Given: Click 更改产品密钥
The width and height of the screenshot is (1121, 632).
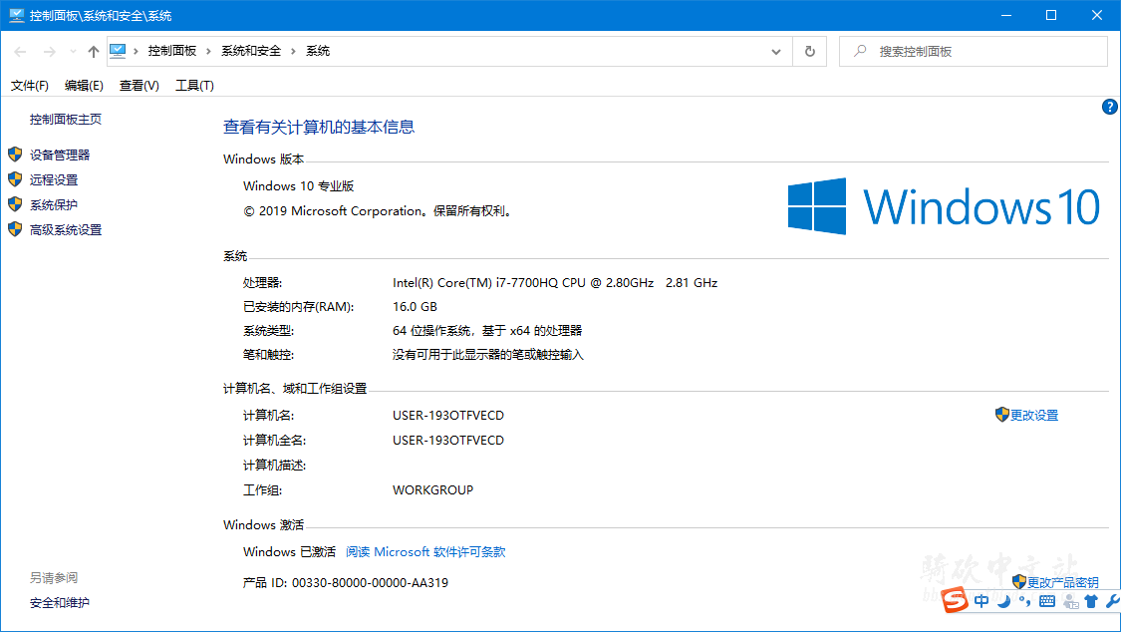Looking at the screenshot, I should [1062, 583].
